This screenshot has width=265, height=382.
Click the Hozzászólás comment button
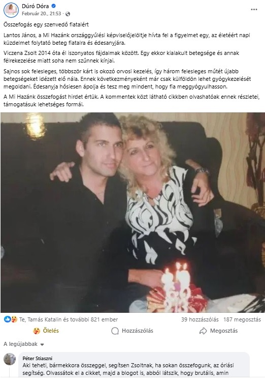132,331
